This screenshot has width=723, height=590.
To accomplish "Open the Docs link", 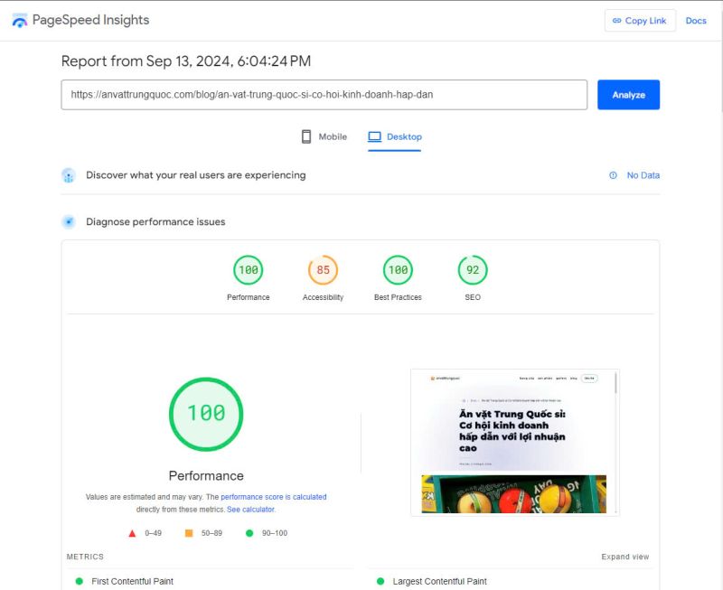I will [696, 21].
